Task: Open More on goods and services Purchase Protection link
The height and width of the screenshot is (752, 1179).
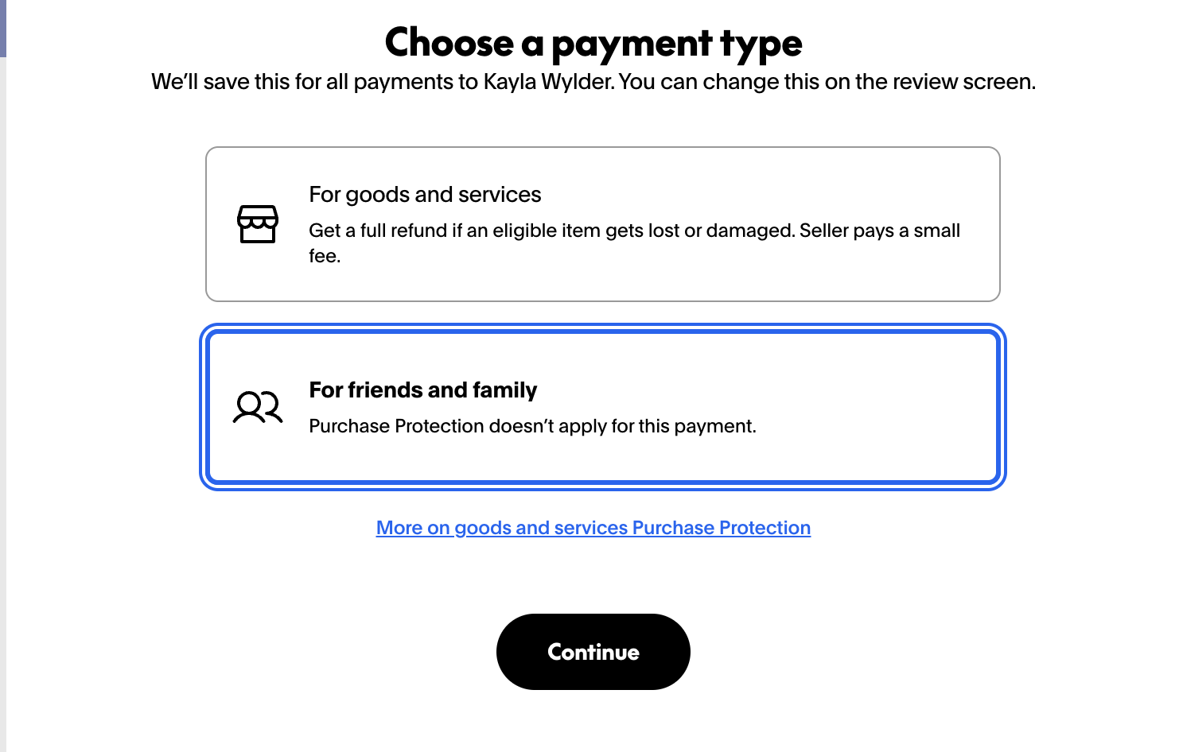Action: pyautogui.click(x=593, y=528)
